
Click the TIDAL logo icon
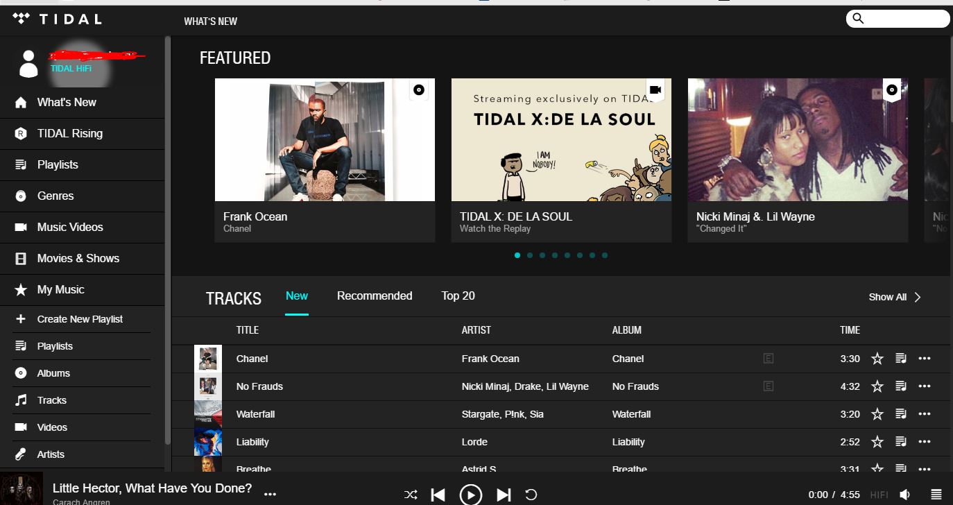(x=22, y=19)
